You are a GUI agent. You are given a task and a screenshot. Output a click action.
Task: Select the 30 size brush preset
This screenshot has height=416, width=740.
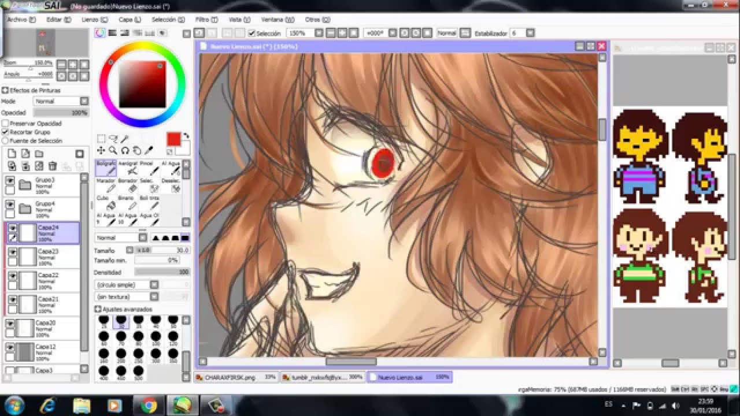point(121,321)
